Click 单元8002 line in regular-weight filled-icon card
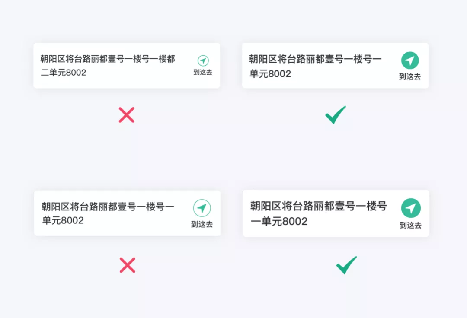The image size is (467, 318). pyautogui.click(x=270, y=74)
